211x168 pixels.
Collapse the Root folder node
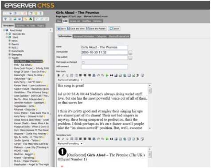[x=4, y=30]
